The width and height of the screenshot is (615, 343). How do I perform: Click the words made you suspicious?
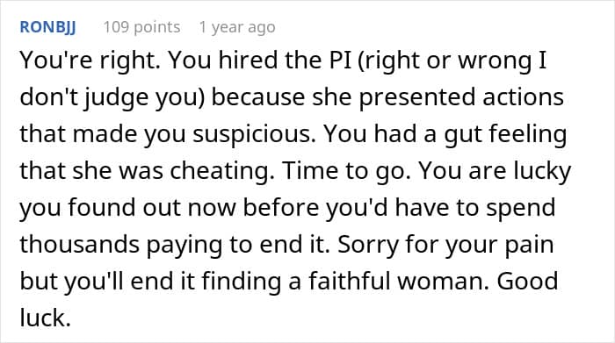click(194, 134)
